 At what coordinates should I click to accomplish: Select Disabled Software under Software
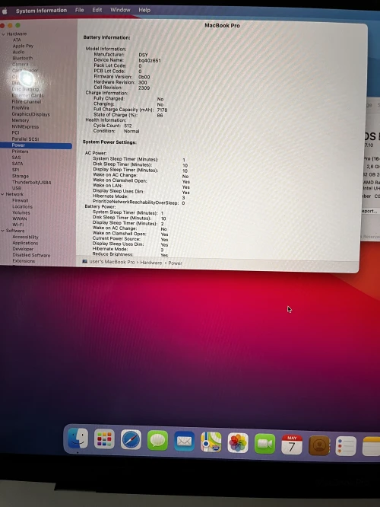31,255
